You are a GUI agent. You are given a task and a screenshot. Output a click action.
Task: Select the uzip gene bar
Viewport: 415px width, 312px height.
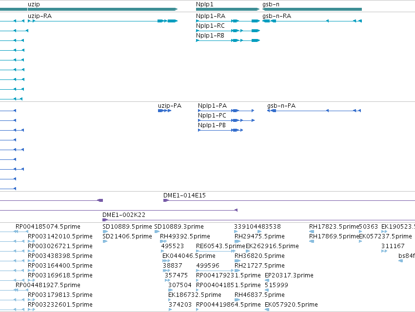(103, 9)
